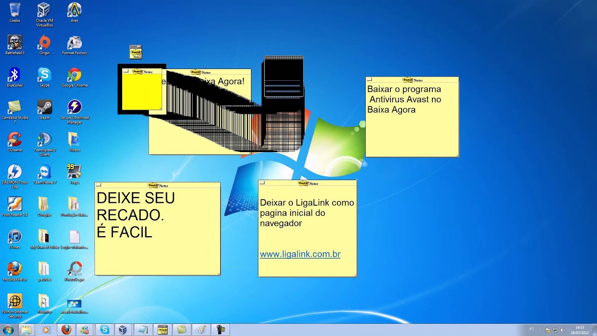The width and height of the screenshot is (597, 336).
Task: Open the paint palette taskbar app
Action: click(x=201, y=330)
